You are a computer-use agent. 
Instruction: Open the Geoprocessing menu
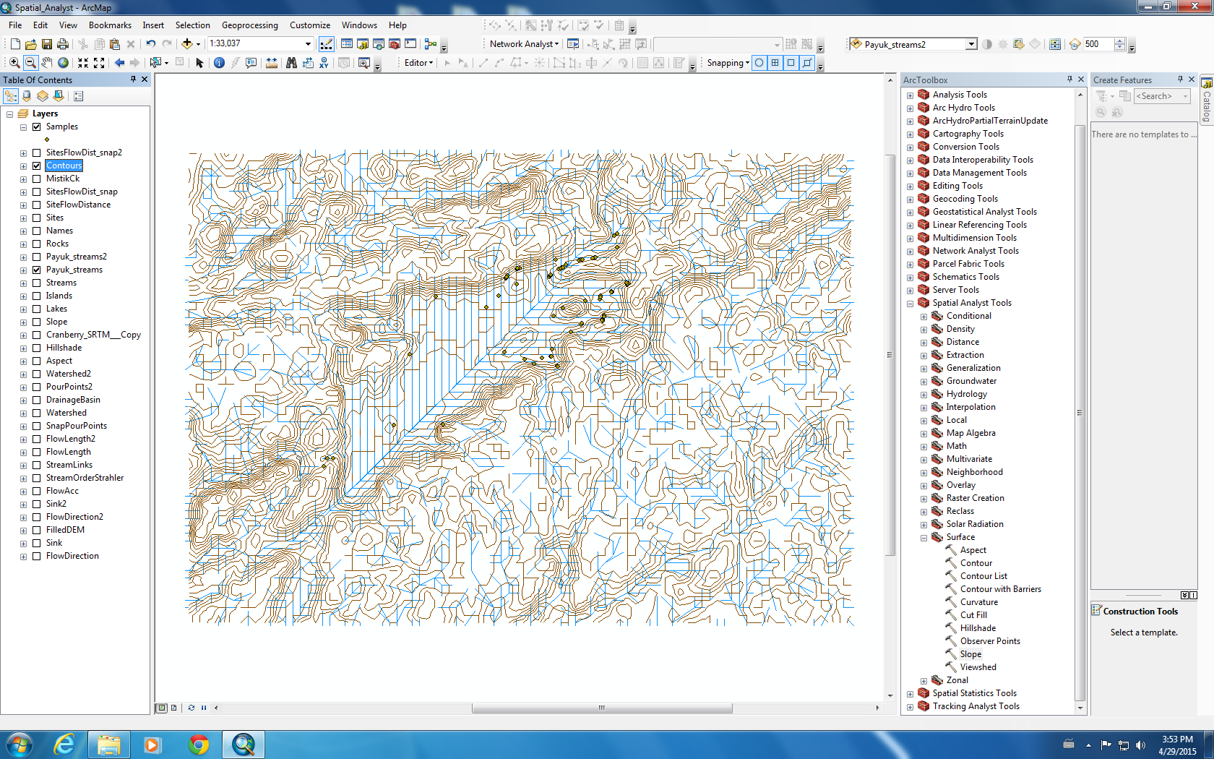tap(249, 25)
